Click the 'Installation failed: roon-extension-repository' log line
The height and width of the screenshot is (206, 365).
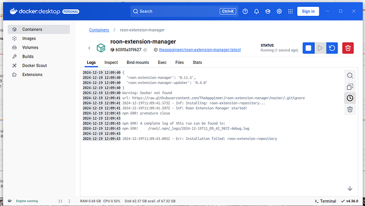click(x=200, y=138)
